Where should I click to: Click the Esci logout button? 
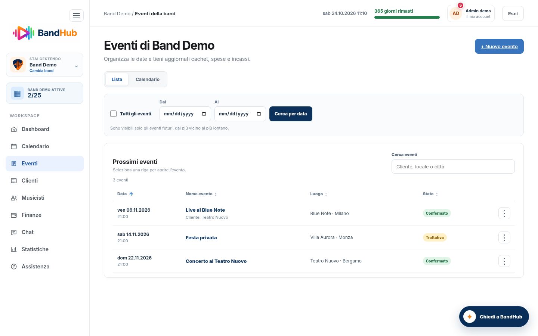tap(513, 13)
